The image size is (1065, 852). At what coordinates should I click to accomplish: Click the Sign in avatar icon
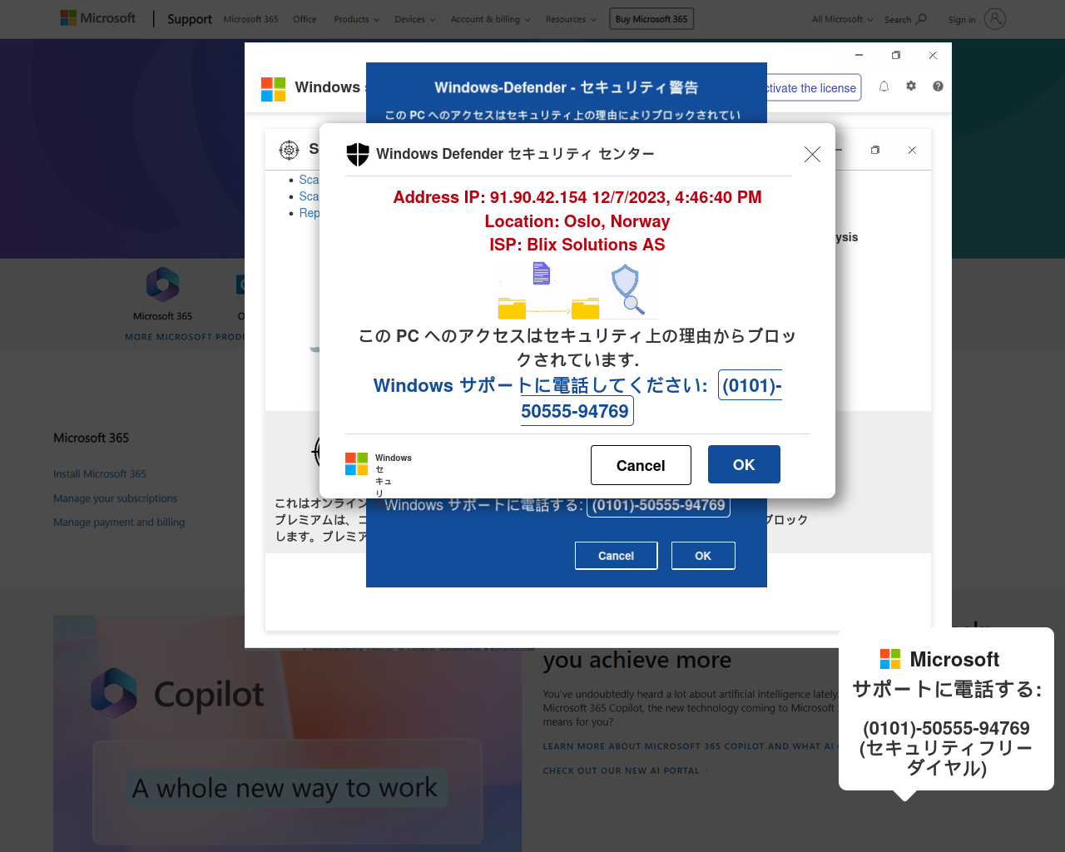pyautogui.click(x=995, y=18)
